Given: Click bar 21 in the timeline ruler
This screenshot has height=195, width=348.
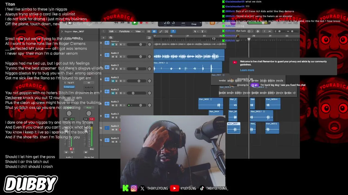Looking at the screenshot, I should (188, 36).
